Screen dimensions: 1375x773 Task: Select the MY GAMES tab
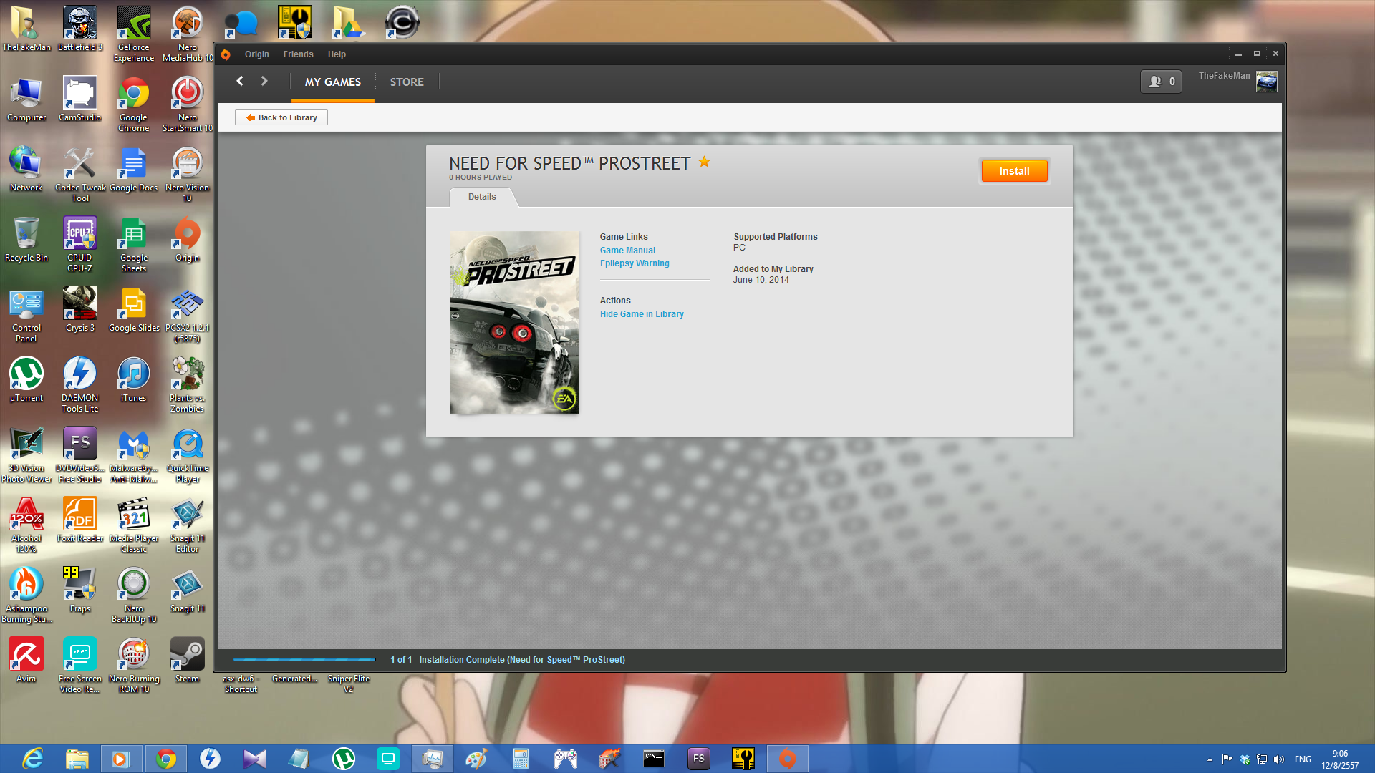point(332,82)
